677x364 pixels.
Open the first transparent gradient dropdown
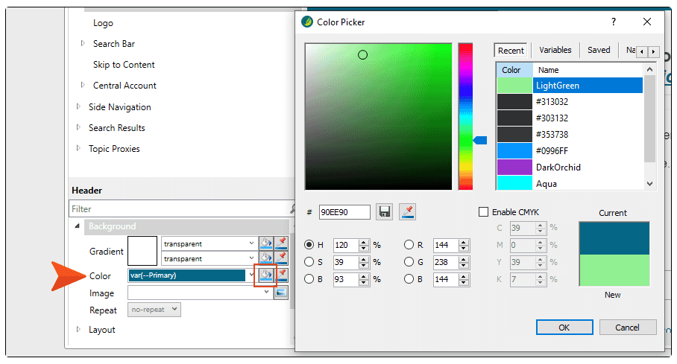(x=251, y=243)
